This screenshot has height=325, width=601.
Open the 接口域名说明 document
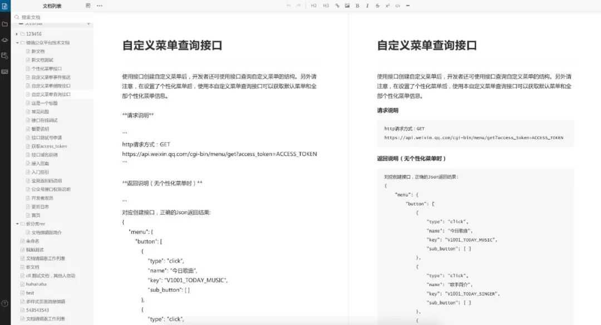coord(44,155)
